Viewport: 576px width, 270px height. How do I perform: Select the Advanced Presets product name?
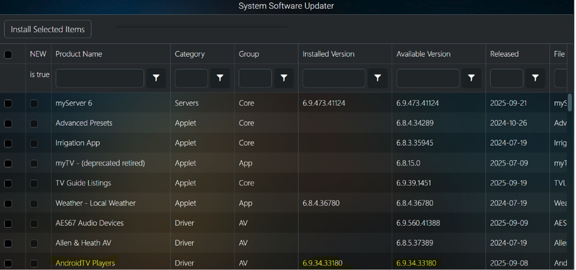[x=84, y=123]
